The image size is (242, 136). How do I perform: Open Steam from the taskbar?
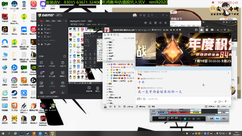pos(28,133)
